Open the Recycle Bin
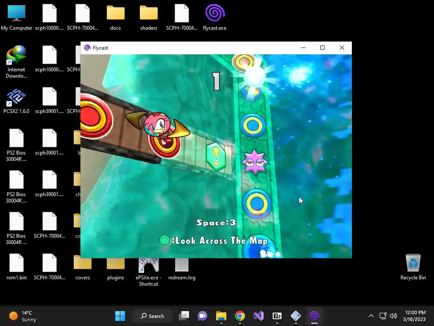 click(x=413, y=267)
